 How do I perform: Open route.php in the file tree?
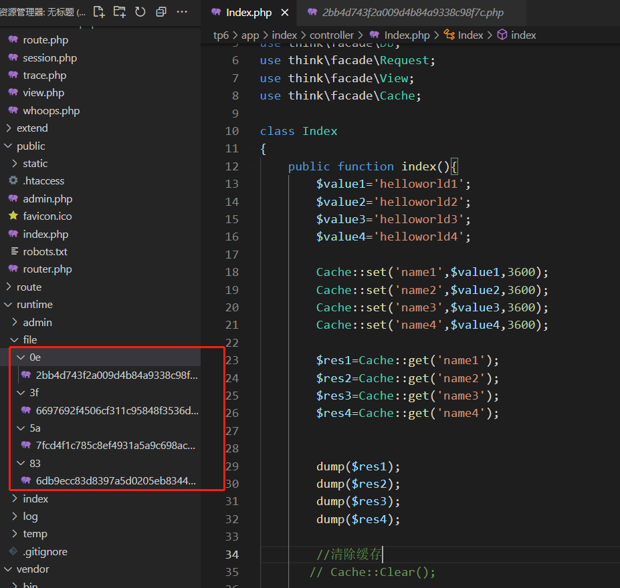point(45,40)
